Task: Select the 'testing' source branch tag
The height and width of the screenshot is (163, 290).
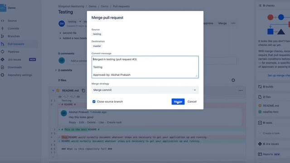Action: pyautogui.click(x=97, y=34)
